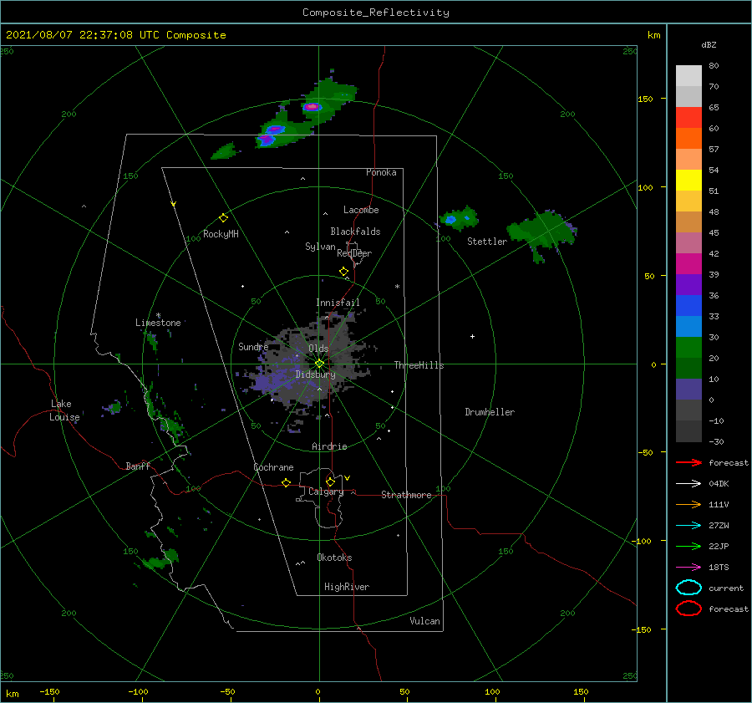Click the asterisk marker above Limestone
752x703 pixels.
coord(158,315)
